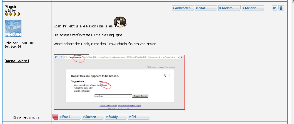Click the emoticon face in the post
Image resolution: width=294 pixels, height=124 pixels.
(x=120, y=22)
